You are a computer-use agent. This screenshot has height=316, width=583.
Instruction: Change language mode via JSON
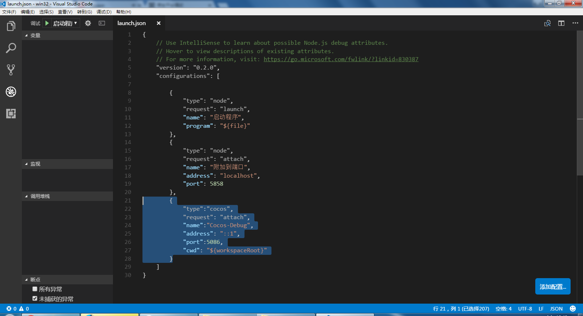tap(556, 309)
